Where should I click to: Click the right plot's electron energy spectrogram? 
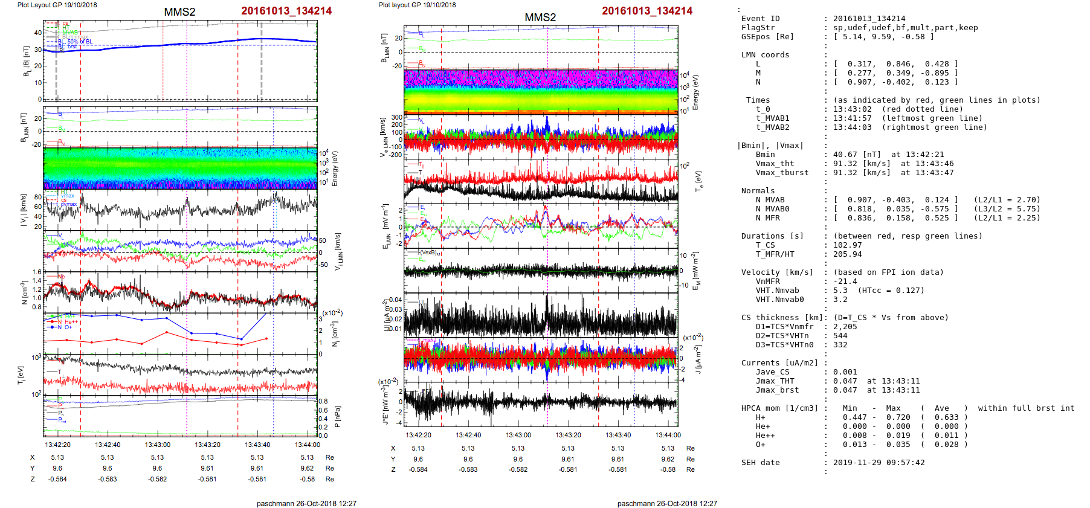[x=541, y=91]
